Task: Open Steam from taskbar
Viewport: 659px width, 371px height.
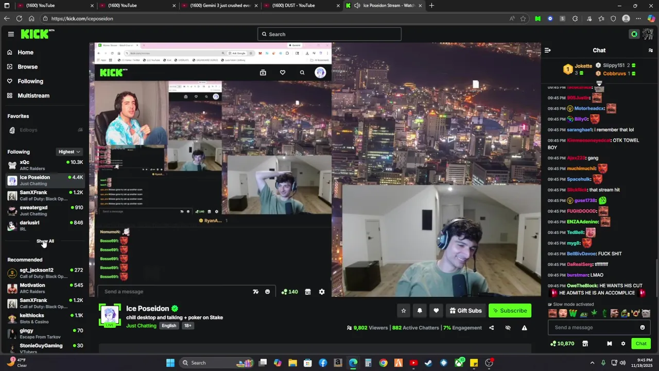Action: tap(428, 363)
